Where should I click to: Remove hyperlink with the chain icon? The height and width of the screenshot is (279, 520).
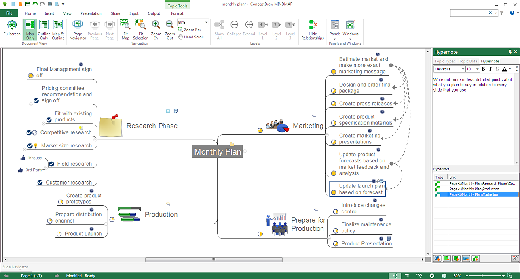coord(515,258)
